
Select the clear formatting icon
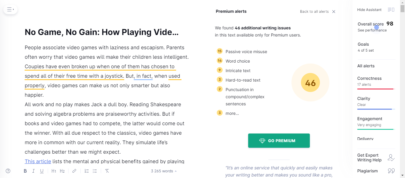click(107, 171)
